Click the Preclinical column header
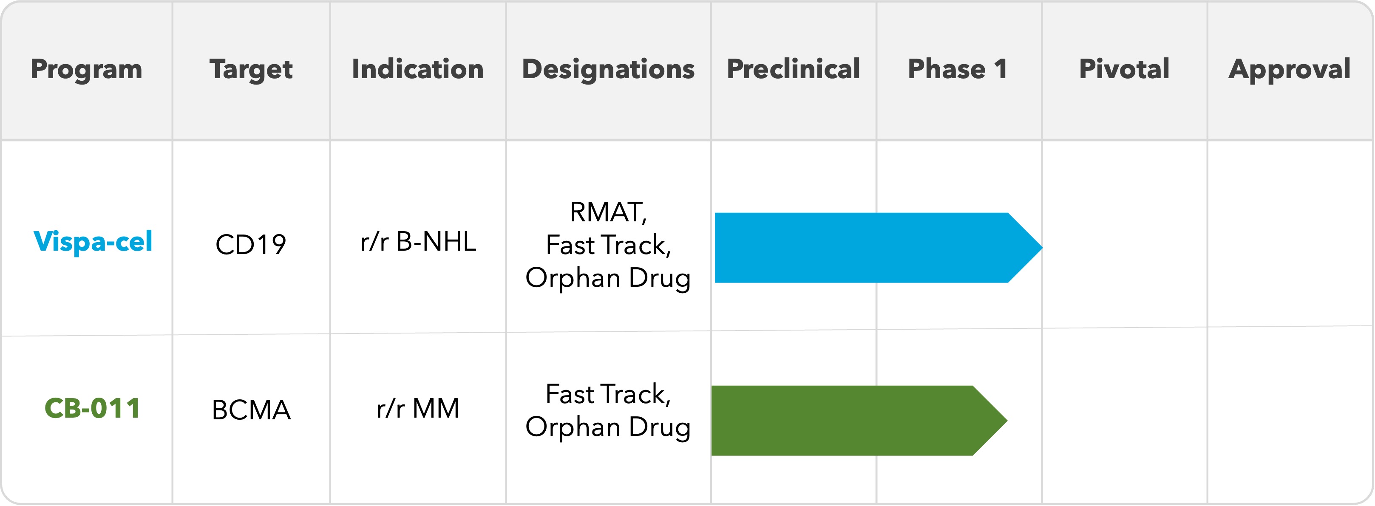Screen dimensions: 1375x506 pyautogui.click(x=793, y=69)
